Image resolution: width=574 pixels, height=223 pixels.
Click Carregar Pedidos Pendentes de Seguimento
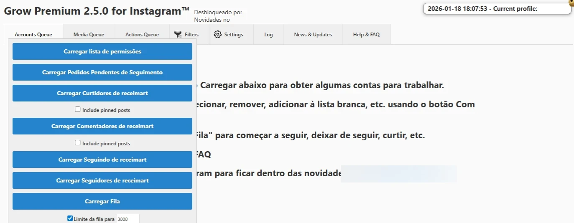pyautogui.click(x=102, y=72)
